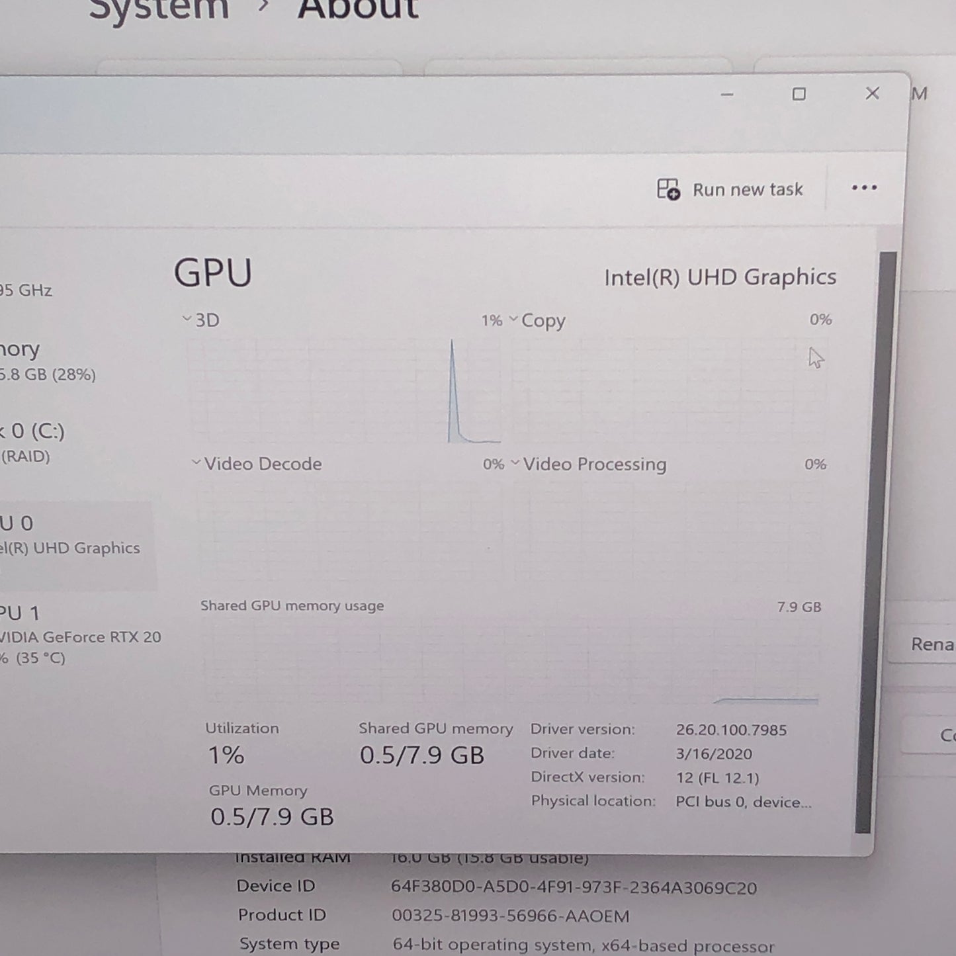
Task: Click the PCI bus 0, device... value
Action: pyautogui.click(x=743, y=802)
